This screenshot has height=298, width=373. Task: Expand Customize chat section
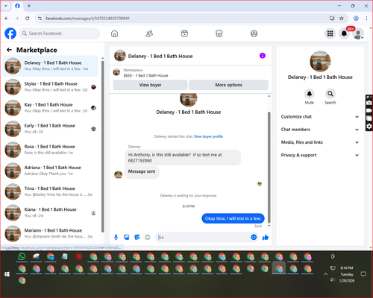coord(320,117)
